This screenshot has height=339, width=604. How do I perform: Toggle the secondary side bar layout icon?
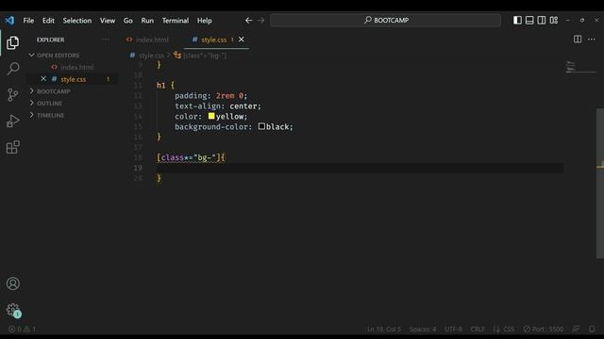tap(541, 20)
